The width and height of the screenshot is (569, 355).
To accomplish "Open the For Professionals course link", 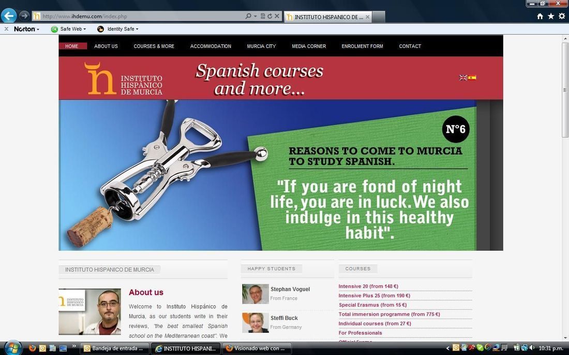I will pos(361,333).
